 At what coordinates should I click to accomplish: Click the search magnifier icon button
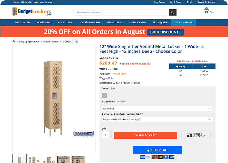[172, 12]
